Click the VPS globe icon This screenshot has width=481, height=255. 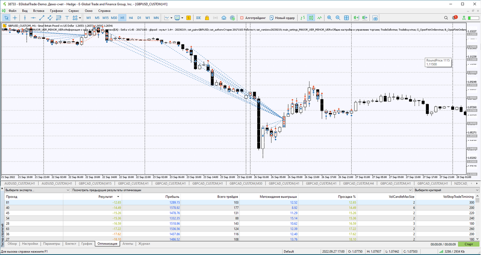coord(232,18)
